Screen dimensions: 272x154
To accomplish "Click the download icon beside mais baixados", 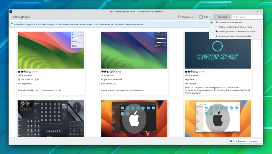I will (x=217, y=36).
